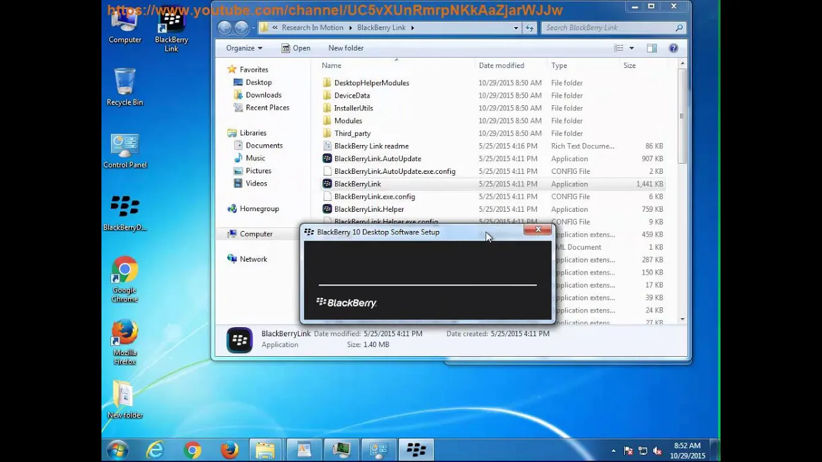Open the Organize menu
This screenshot has height=462, width=822.
pos(244,48)
